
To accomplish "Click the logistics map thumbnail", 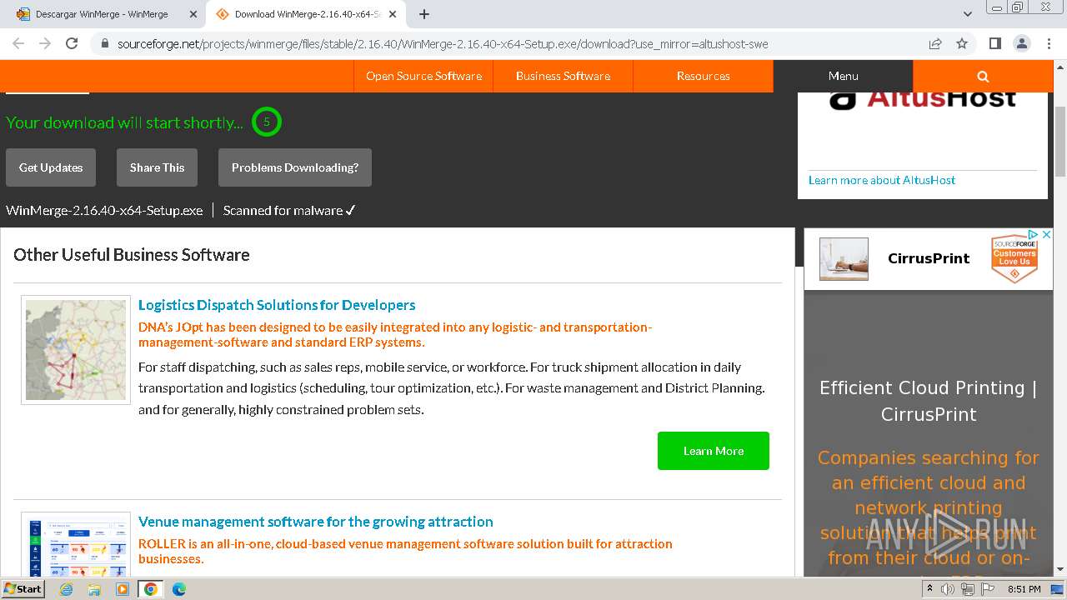I will pos(76,350).
